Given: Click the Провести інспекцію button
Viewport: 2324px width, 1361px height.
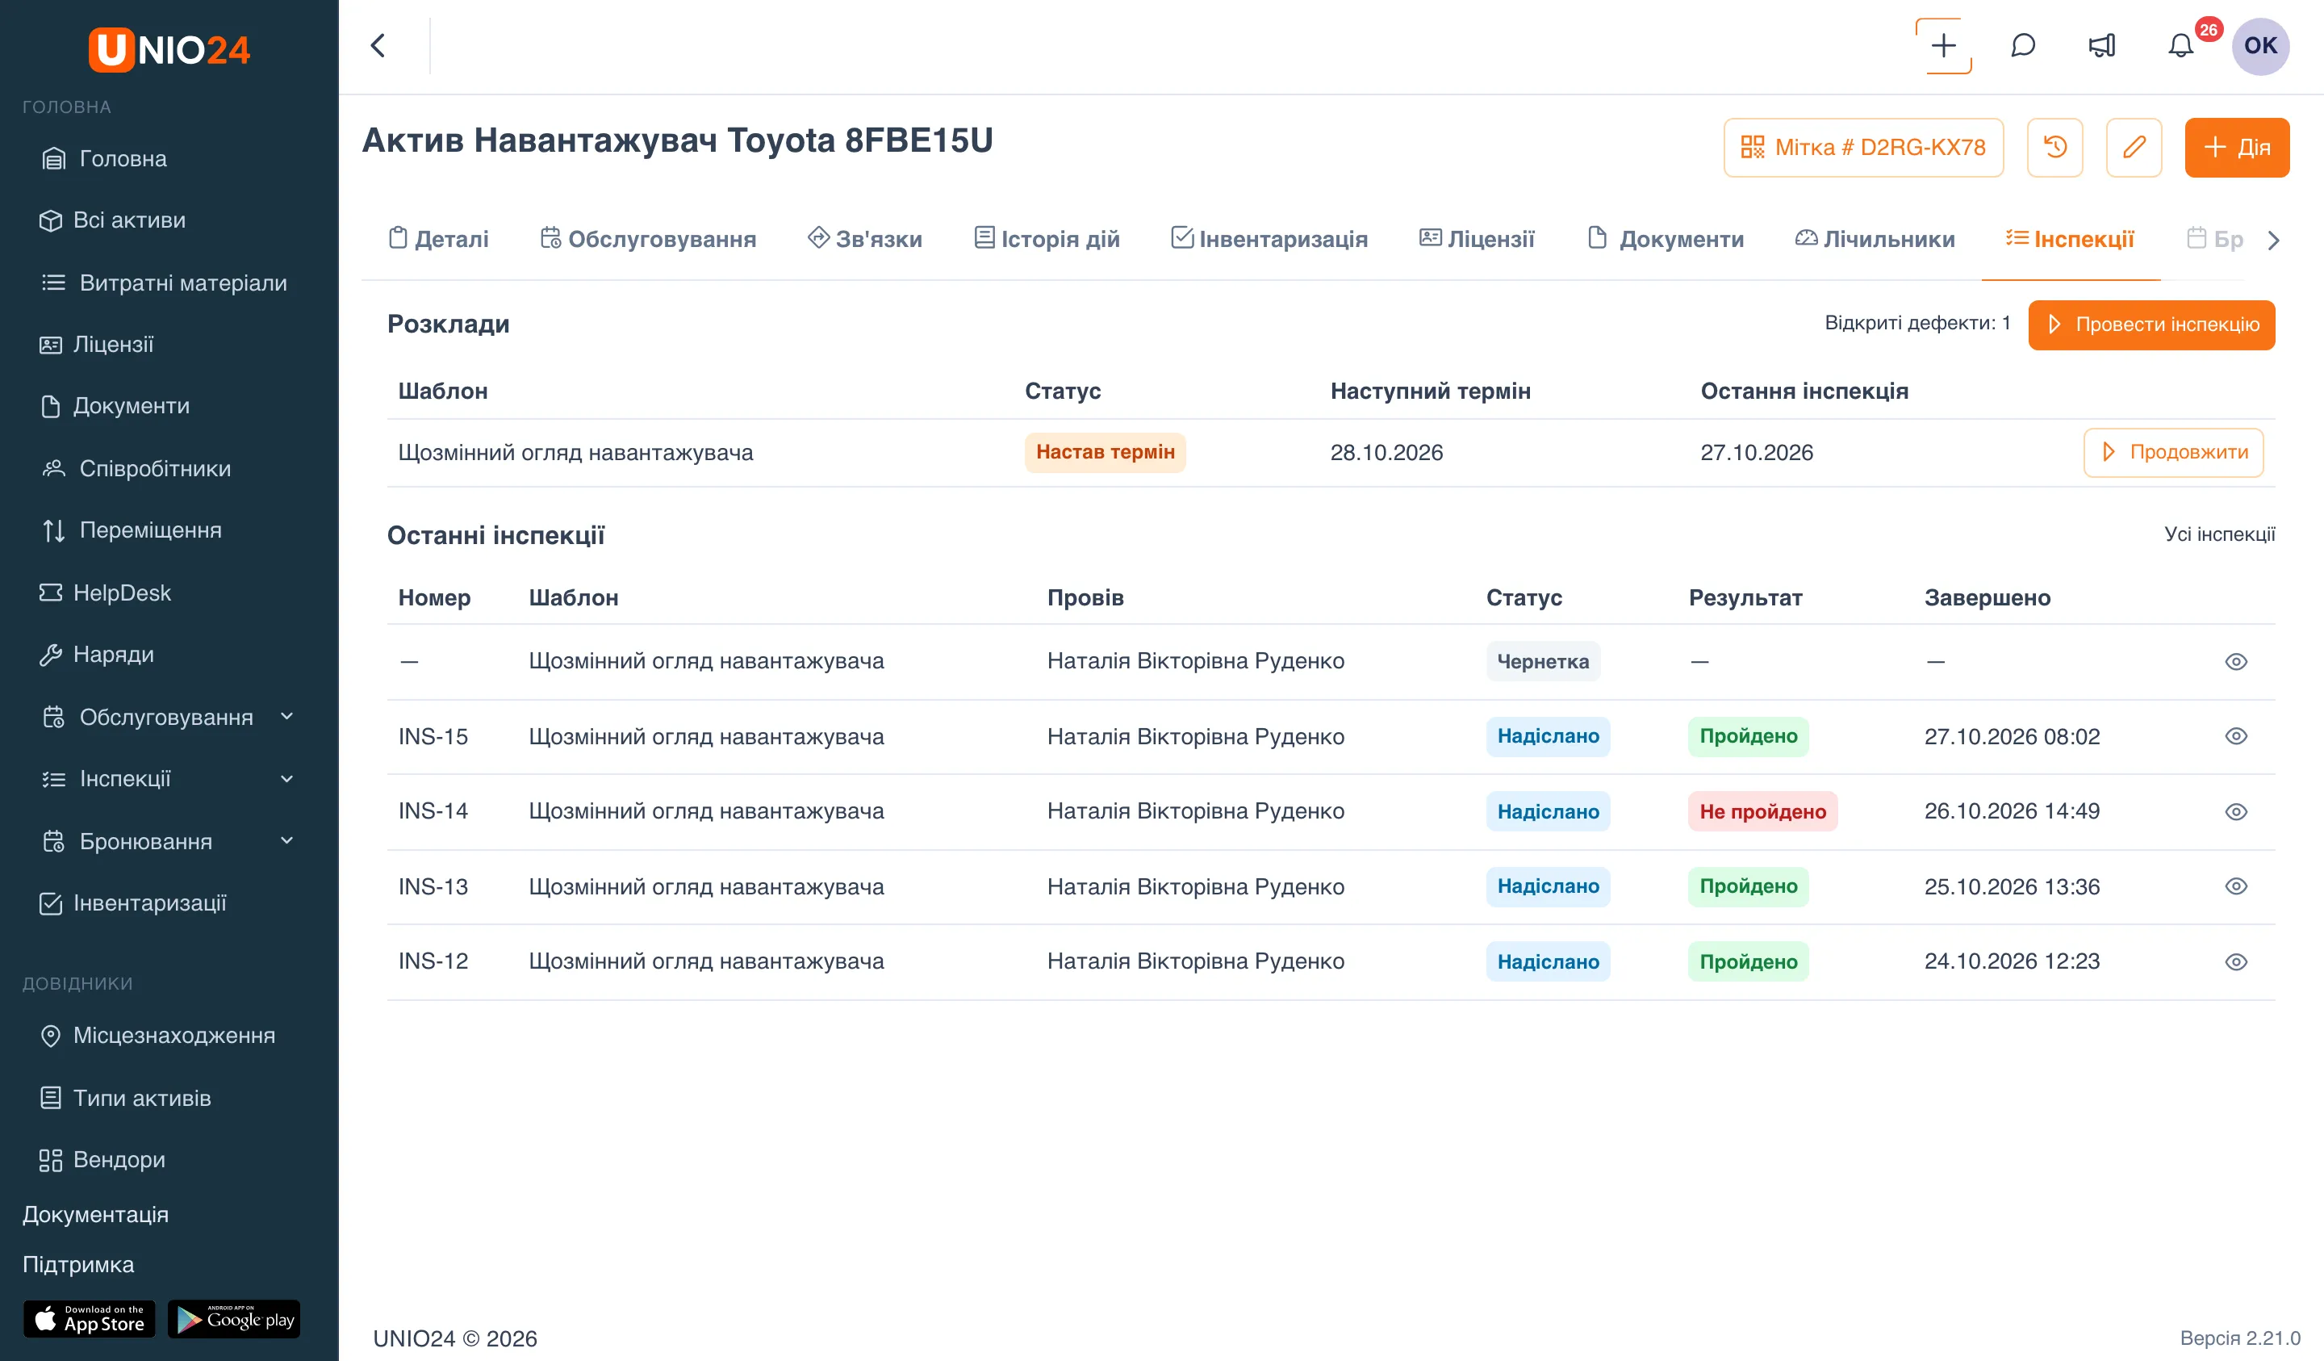Looking at the screenshot, I should tap(2151, 325).
